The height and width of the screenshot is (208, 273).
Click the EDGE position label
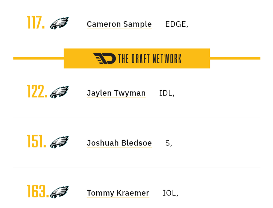coord(176,24)
